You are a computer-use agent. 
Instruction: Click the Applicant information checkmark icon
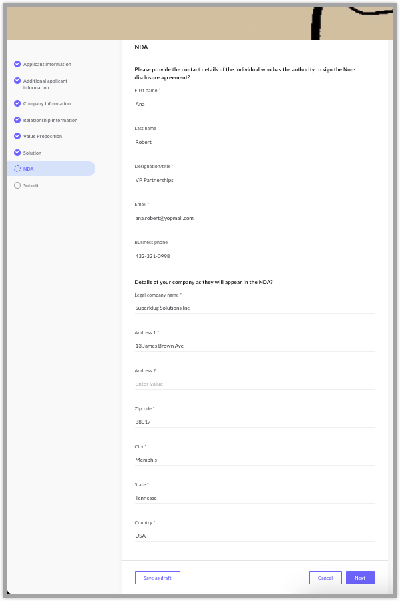[17, 64]
